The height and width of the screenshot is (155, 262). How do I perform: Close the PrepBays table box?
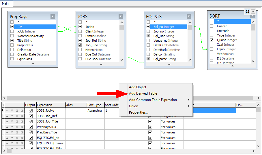point(53,16)
